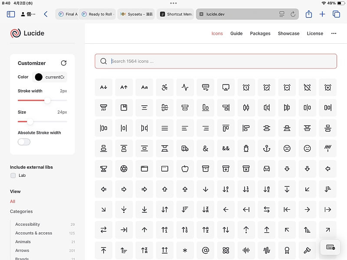Select the armchair icon

tap(267, 169)
